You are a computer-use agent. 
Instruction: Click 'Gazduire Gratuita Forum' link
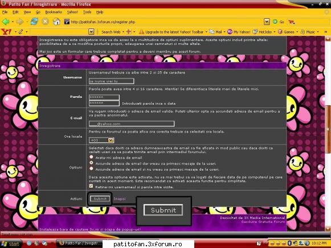click(263, 222)
